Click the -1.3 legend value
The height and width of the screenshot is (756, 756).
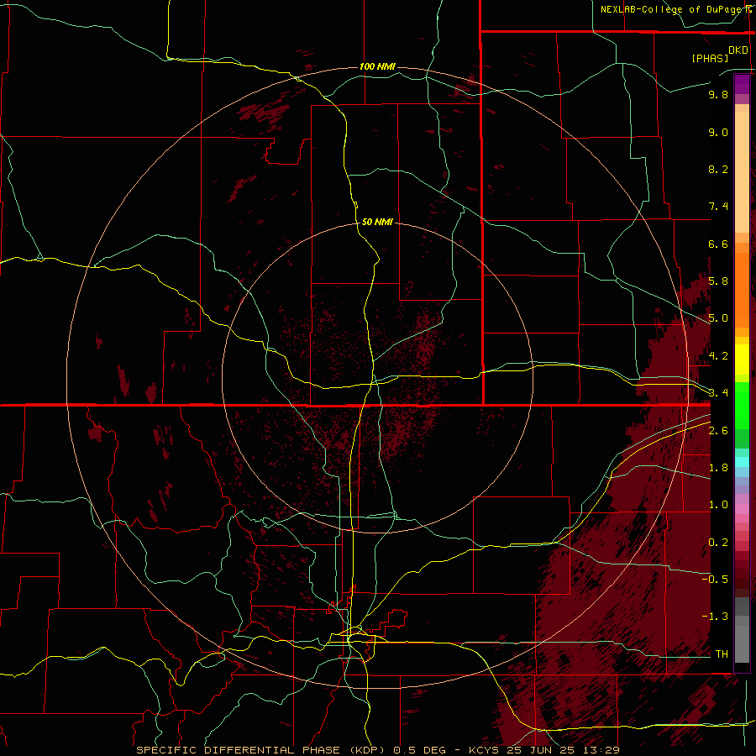coord(715,617)
